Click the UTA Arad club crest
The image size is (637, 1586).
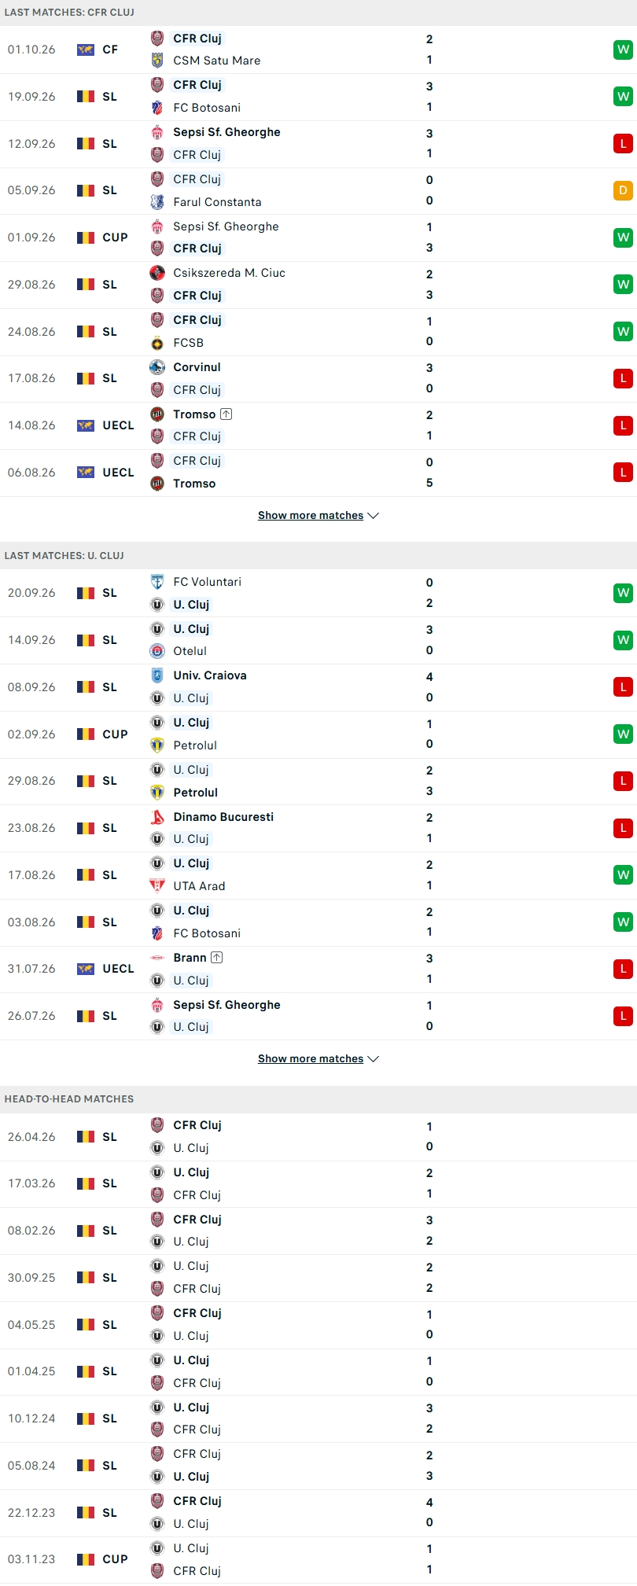click(x=157, y=886)
